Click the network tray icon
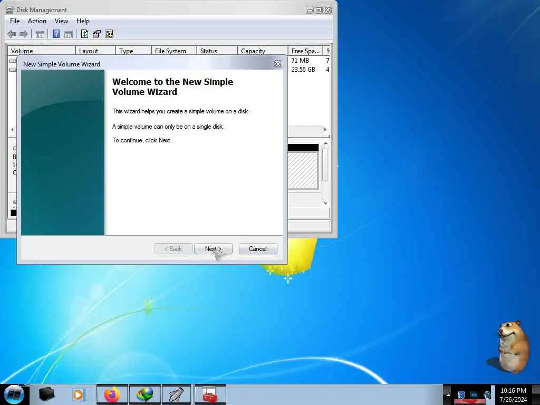 [x=474, y=395]
